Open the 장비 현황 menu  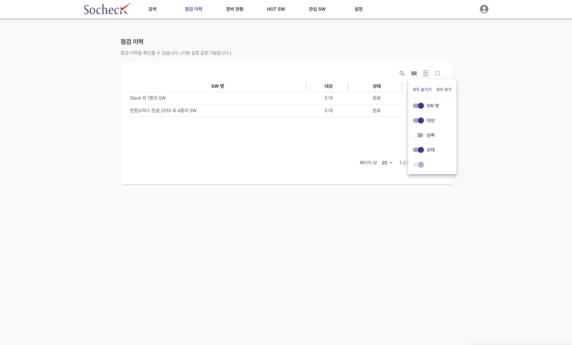(x=235, y=9)
